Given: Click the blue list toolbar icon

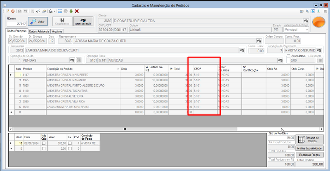Looking at the screenshot, I should [60, 11].
